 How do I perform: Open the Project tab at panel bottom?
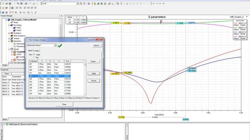5,65
